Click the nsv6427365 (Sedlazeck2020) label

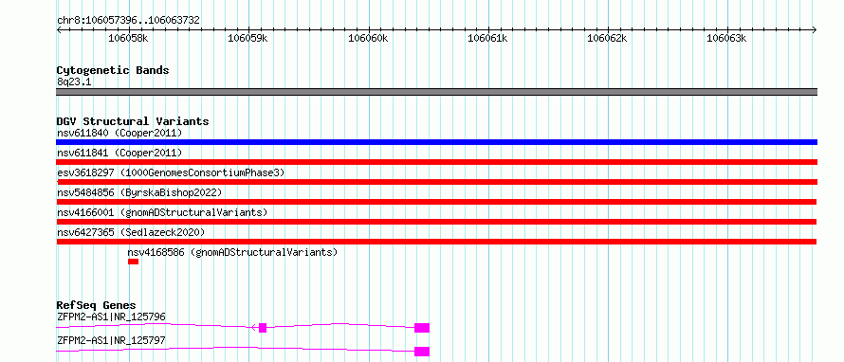pos(131,232)
